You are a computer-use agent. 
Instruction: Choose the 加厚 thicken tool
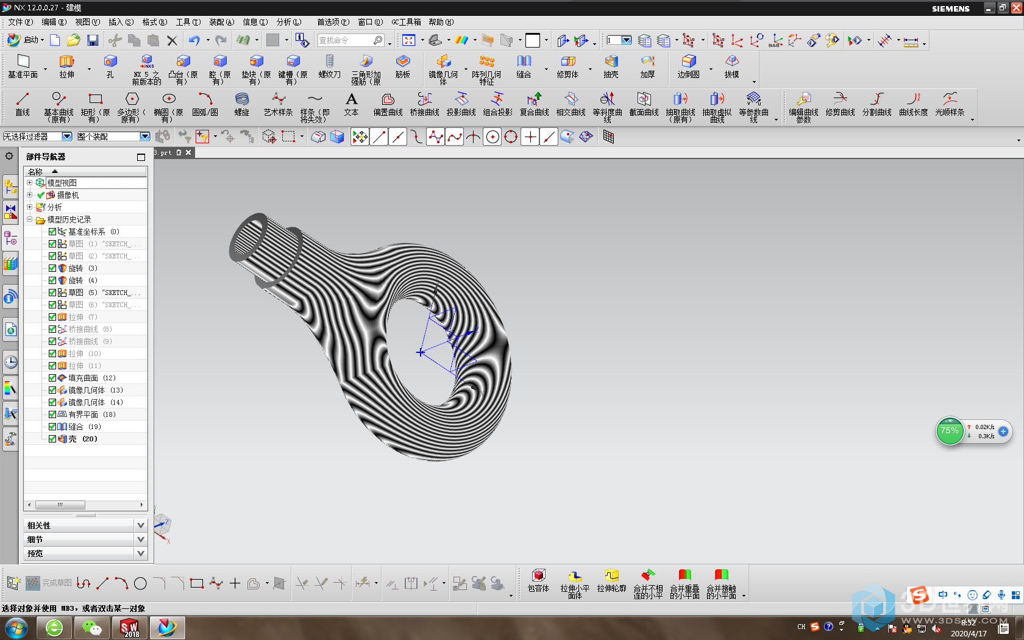point(647,66)
